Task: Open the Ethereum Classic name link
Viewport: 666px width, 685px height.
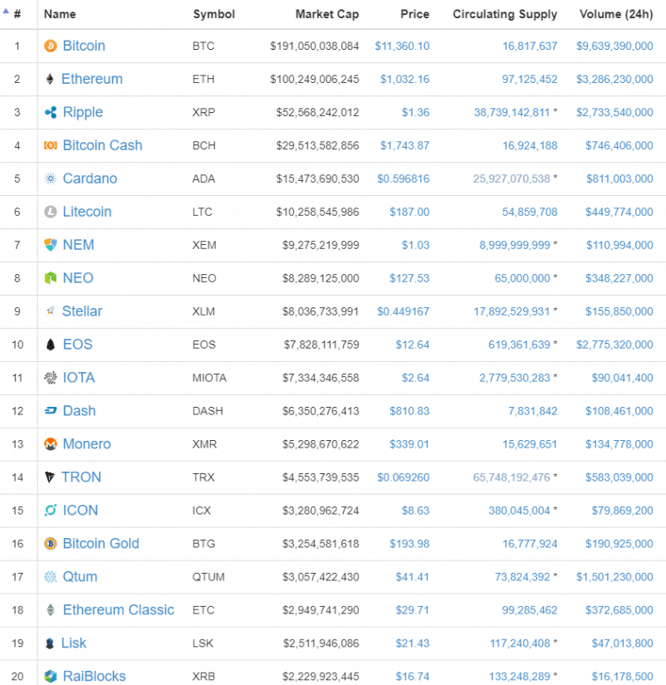Action: pos(118,610)
